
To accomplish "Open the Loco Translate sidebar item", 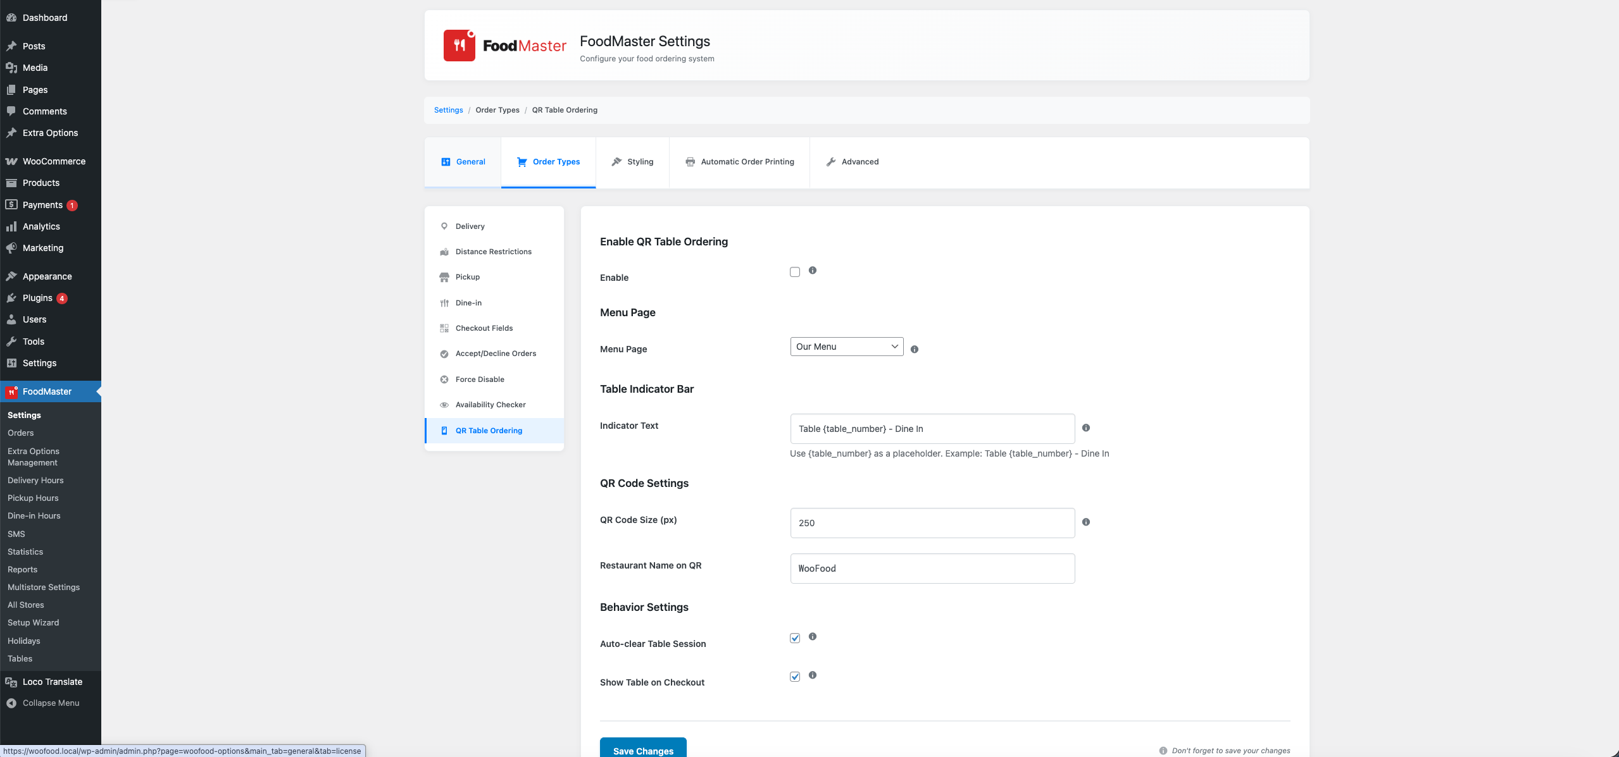I will (52, 682).
